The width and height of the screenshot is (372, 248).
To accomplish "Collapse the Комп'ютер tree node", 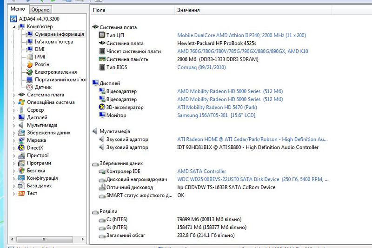I will point(13,26).
